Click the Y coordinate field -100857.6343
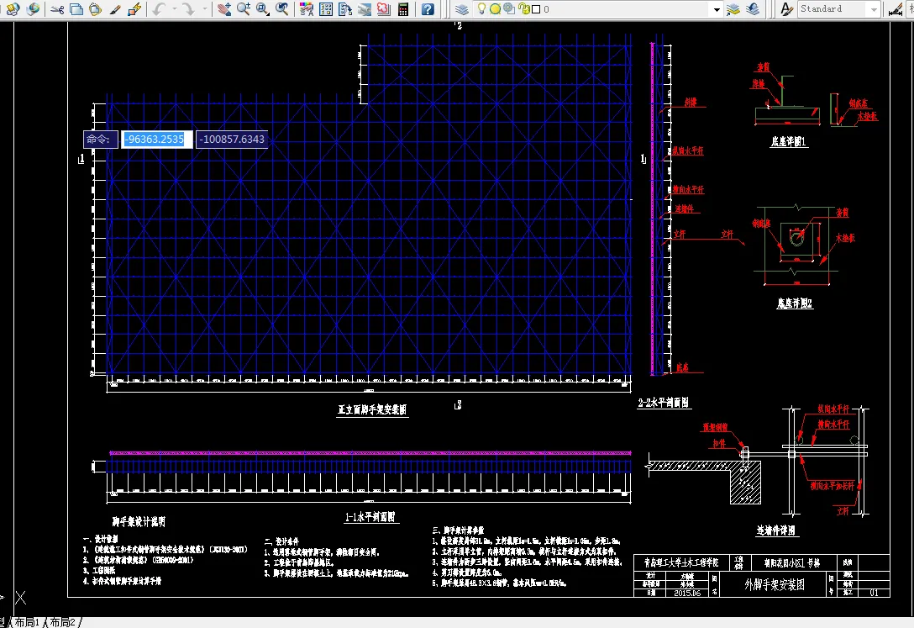 tap(231, 140)
